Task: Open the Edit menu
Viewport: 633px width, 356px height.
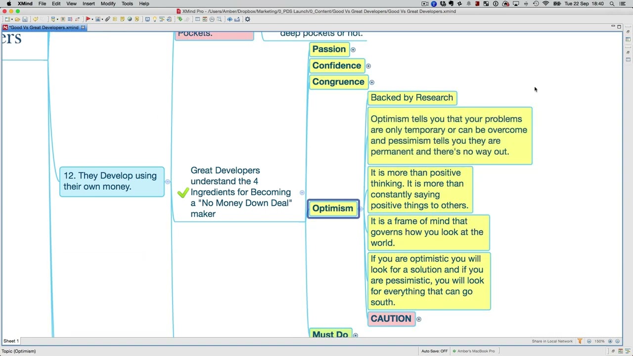Action: tap(56, 3)
